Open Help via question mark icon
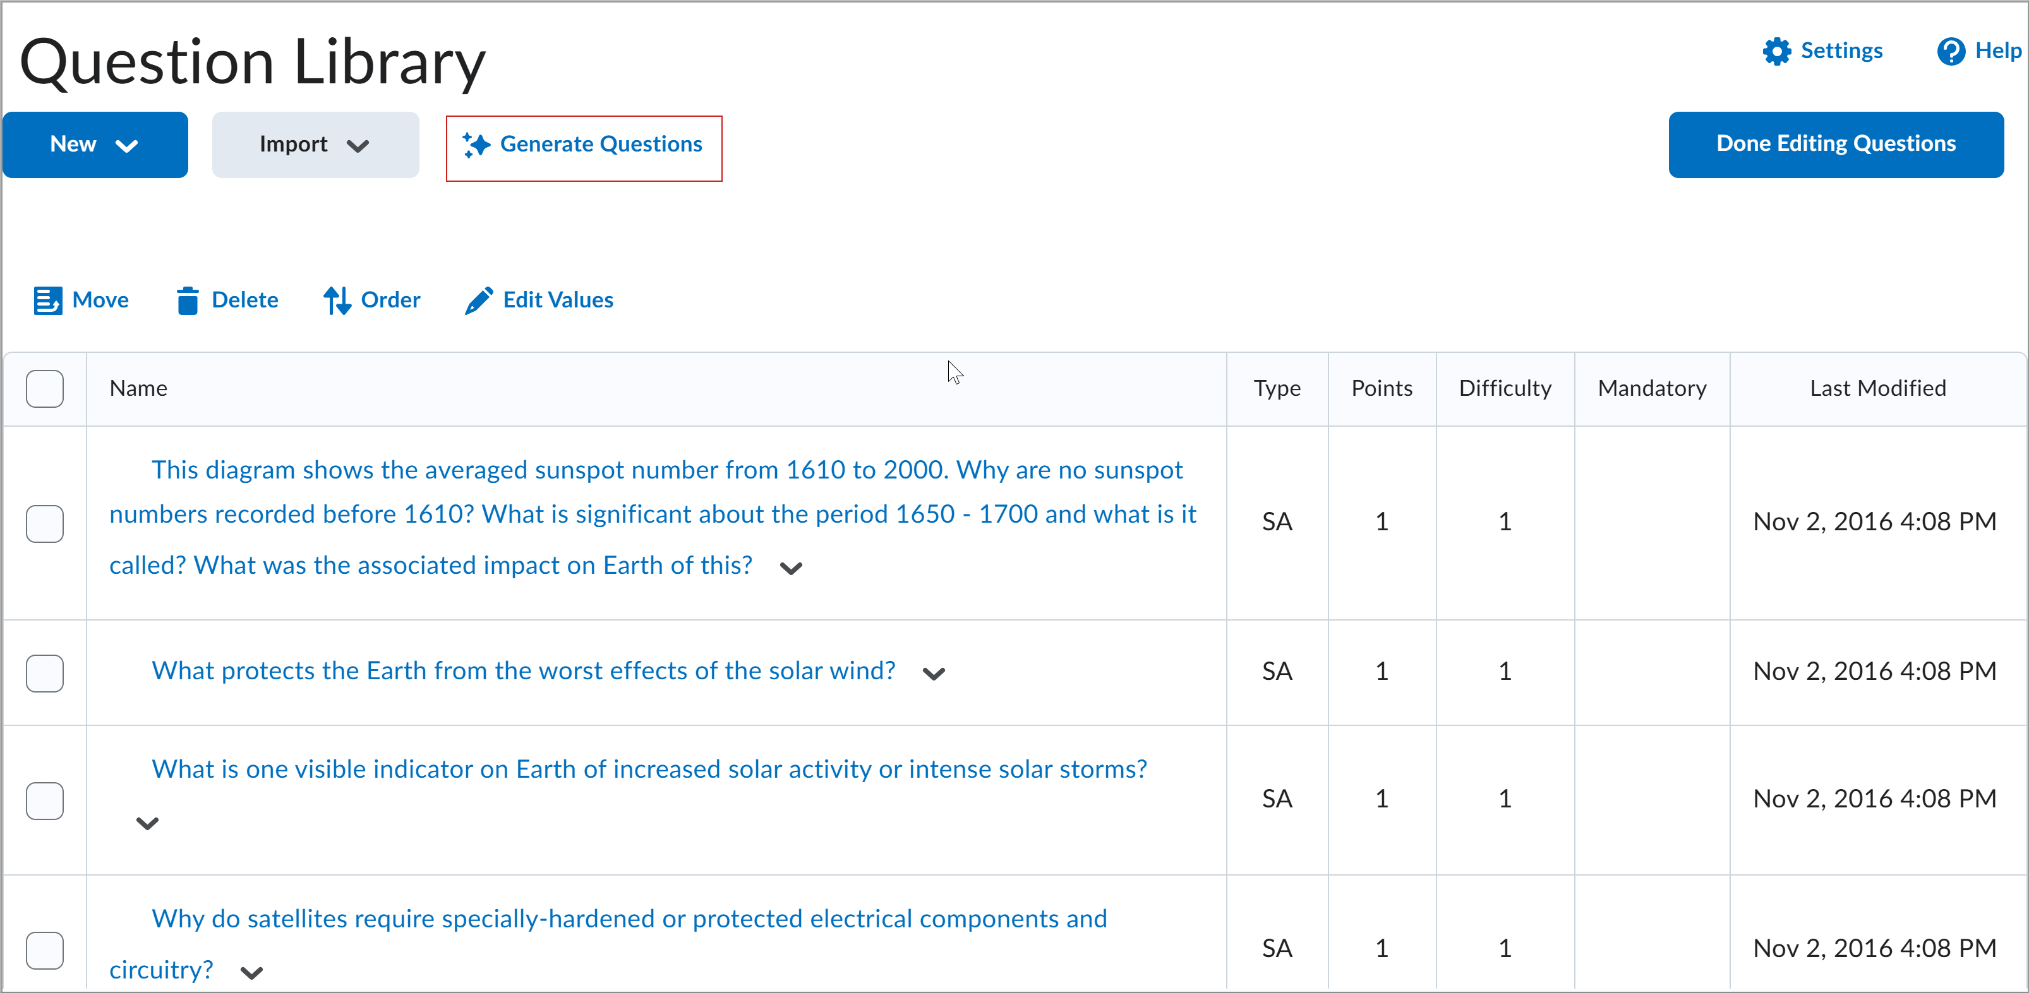 (x=1950, y=51)
